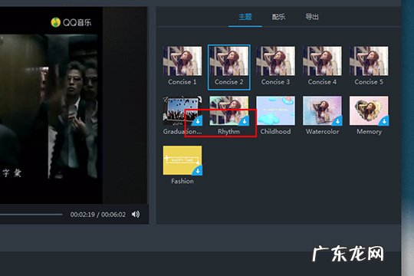This screenshot has width=414, height=276.
Task: Click the Watercolor label text
Action: pyautogui.click(x=322, y=132)
